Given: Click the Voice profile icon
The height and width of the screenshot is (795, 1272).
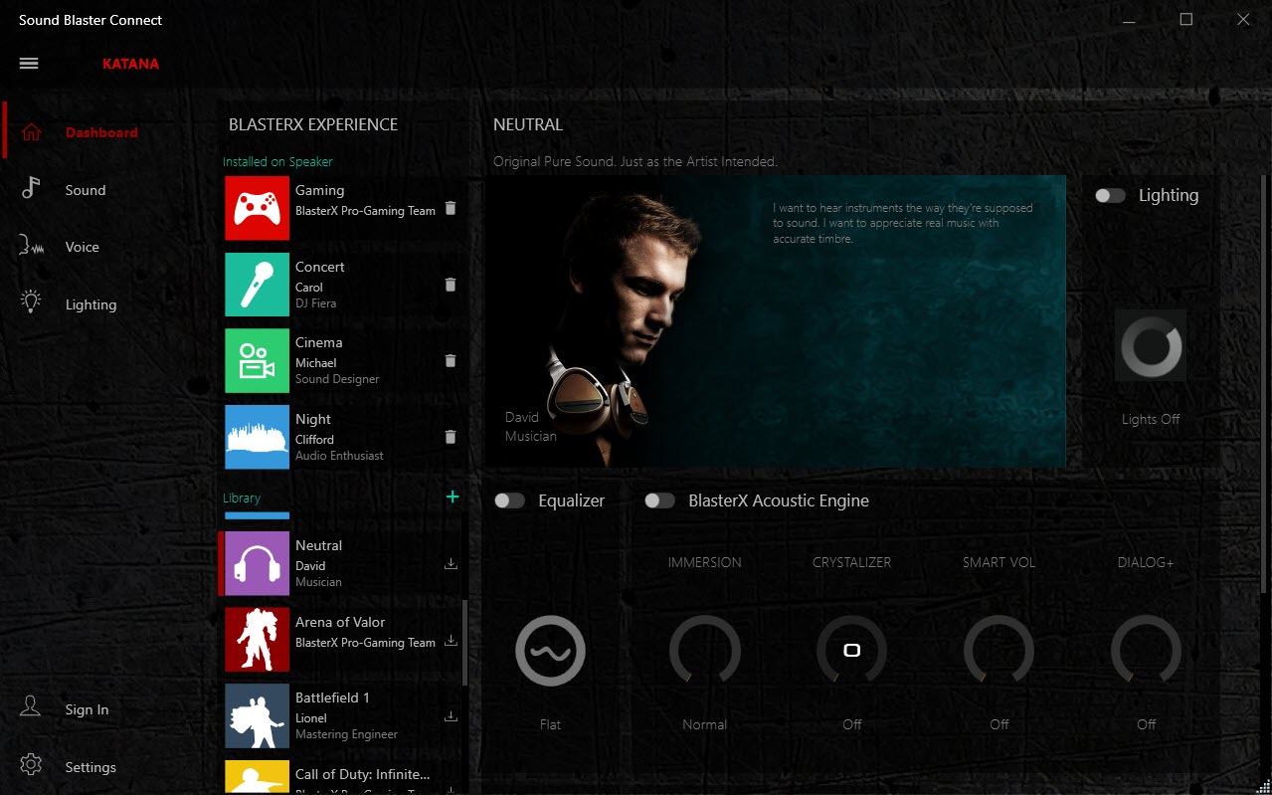Looking at the screenshot, I should [x=31, y=247].
